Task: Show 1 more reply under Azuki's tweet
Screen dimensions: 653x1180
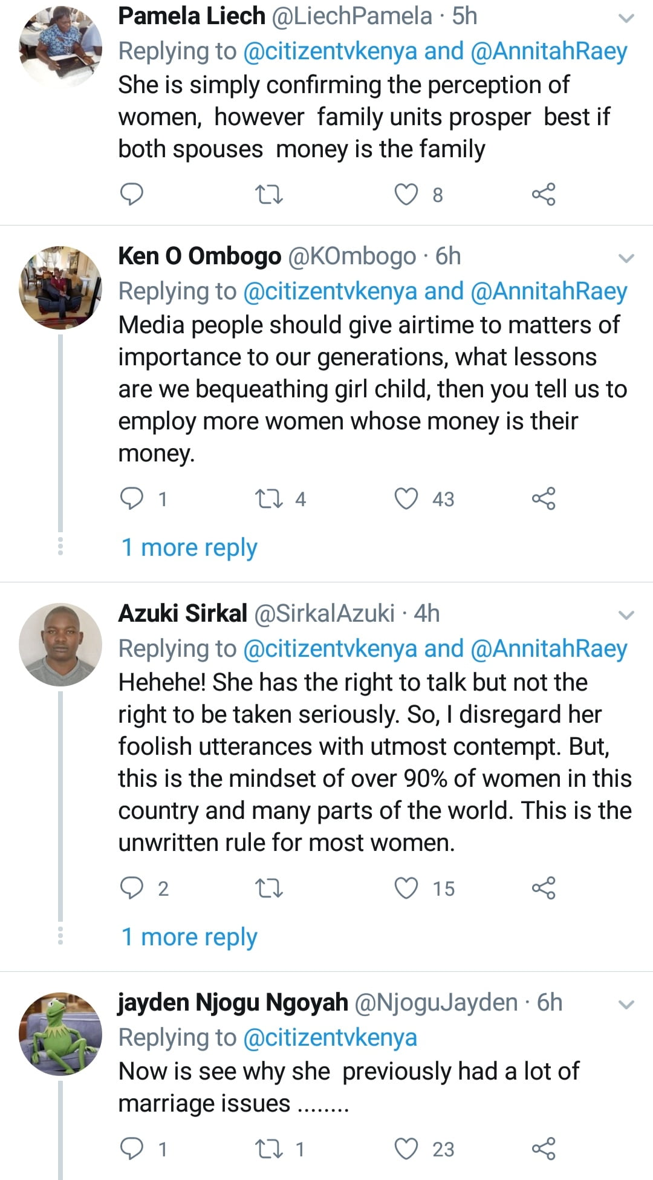Action: point(189,937)
